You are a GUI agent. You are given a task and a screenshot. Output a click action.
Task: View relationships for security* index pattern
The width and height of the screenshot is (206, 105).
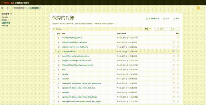click(x=178, y=79)
